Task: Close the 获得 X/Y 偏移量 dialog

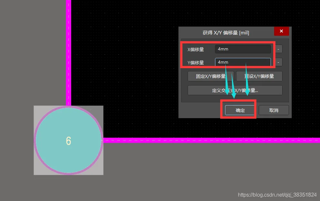Action: pos(282,31)
